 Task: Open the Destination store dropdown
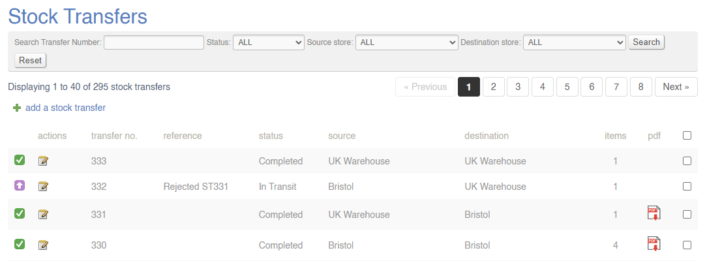[x=574, y=42]
